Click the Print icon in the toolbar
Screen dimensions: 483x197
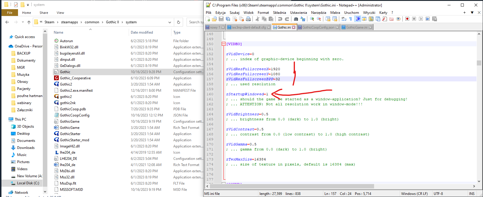coord(248,19)
